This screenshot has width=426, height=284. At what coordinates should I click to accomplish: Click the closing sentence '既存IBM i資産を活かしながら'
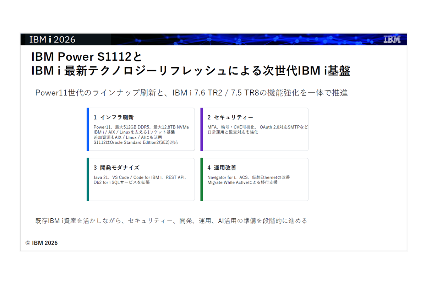[171, 221]
